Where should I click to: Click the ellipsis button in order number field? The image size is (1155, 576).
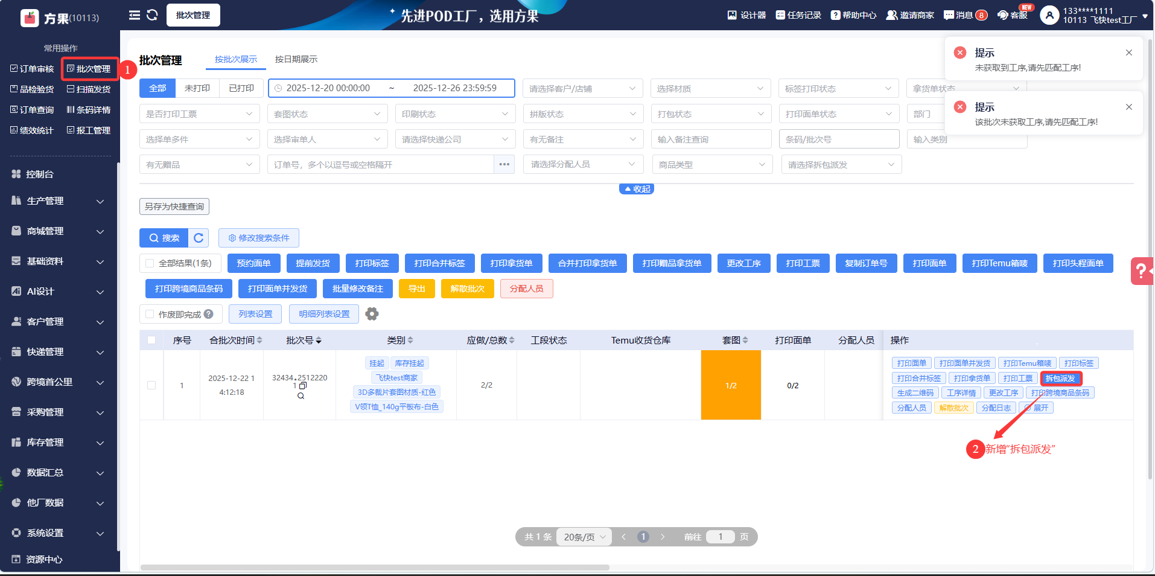tap(504, 164)
